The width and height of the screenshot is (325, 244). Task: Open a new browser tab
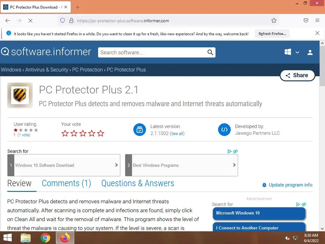coord(77,7)
